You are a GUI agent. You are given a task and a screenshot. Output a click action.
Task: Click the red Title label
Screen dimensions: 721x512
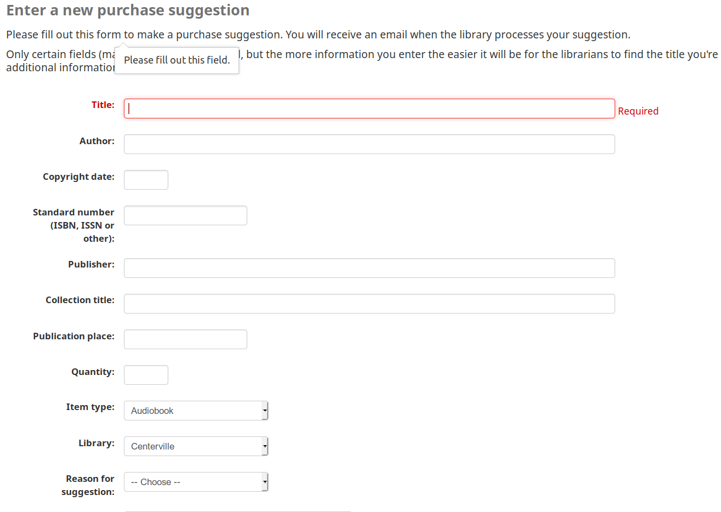coord(103,105)
